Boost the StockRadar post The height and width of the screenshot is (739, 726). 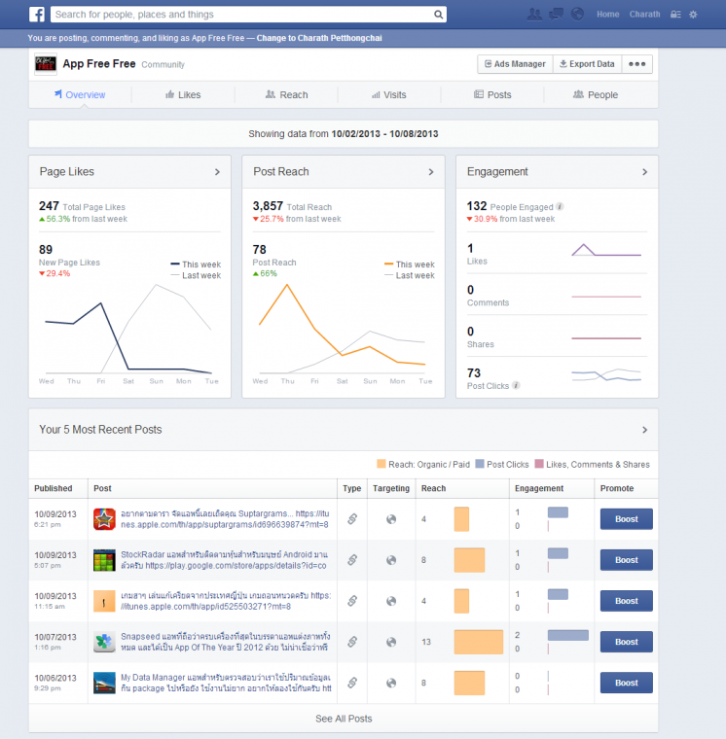click(x=626, y=560)
